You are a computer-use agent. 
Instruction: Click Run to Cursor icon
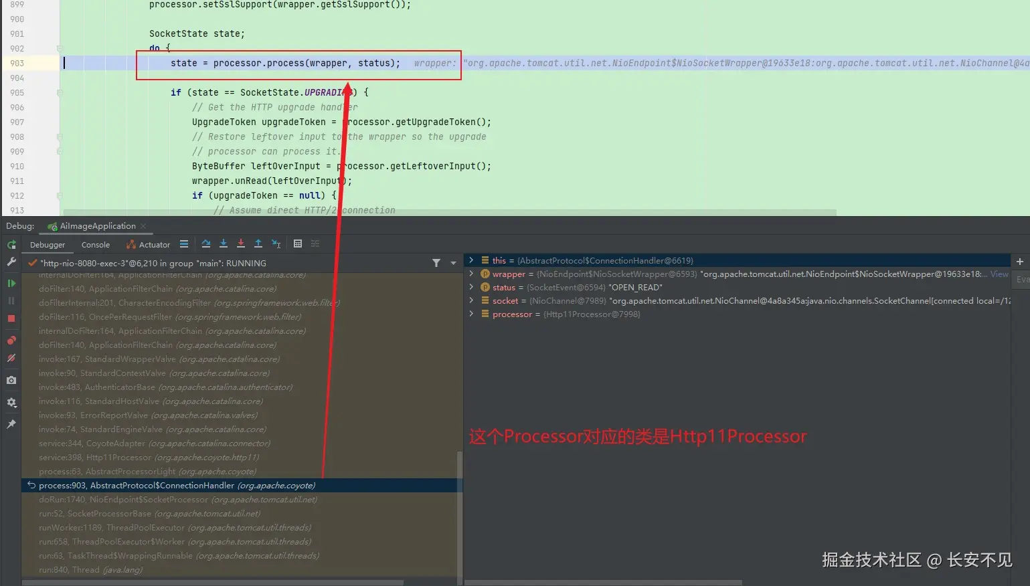click(276, 244)
